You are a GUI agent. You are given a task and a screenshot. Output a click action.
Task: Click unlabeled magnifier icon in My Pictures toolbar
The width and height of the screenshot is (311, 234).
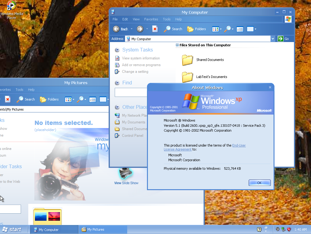tap(80, 99)
